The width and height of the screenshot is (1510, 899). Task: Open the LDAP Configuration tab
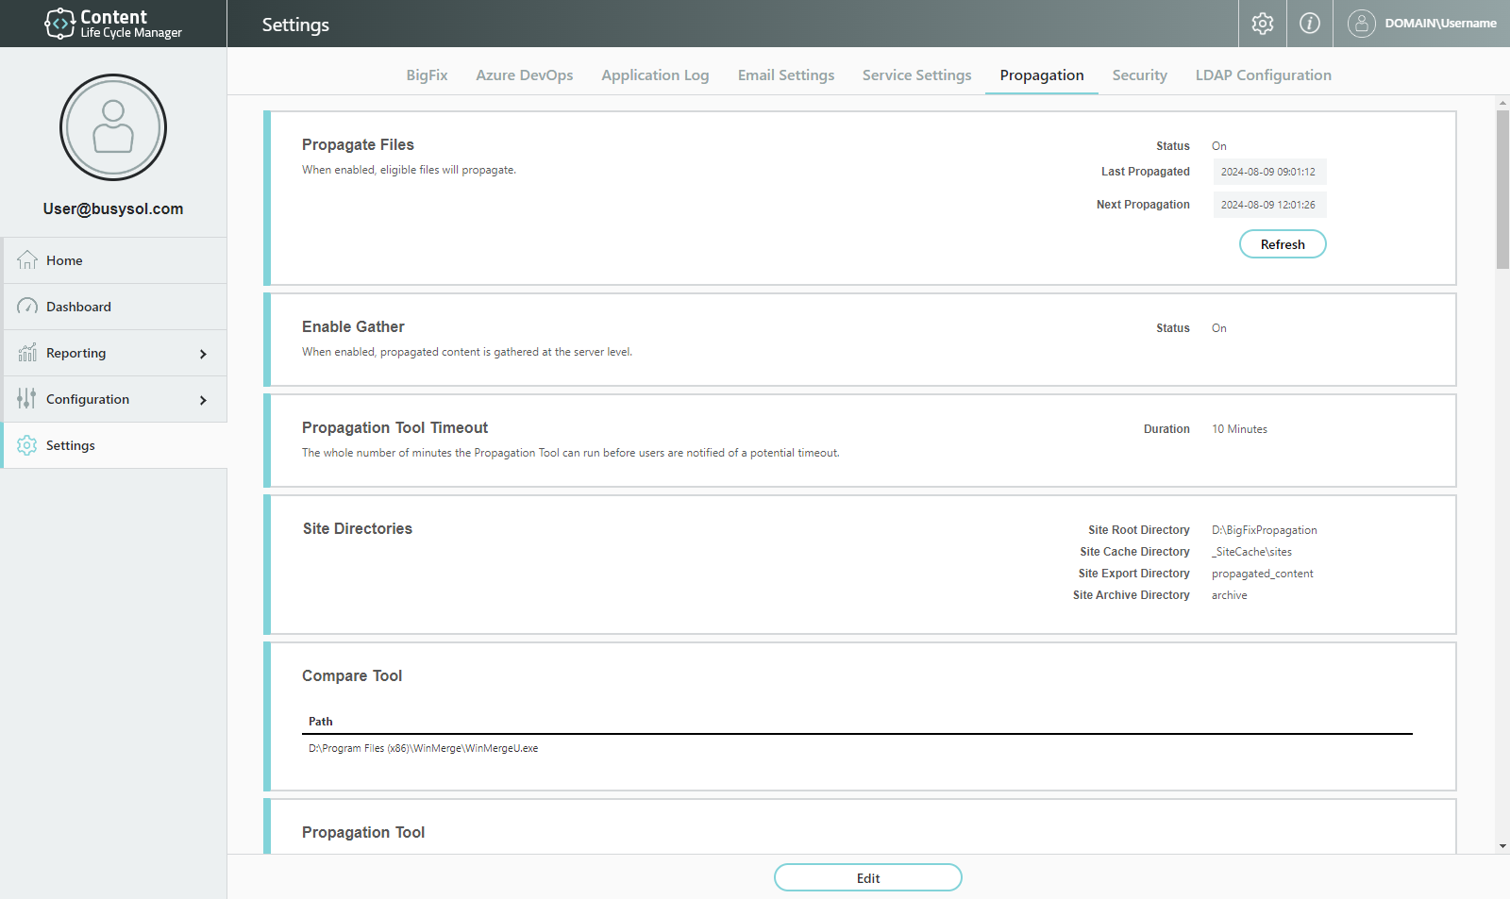pos(1264,75)
